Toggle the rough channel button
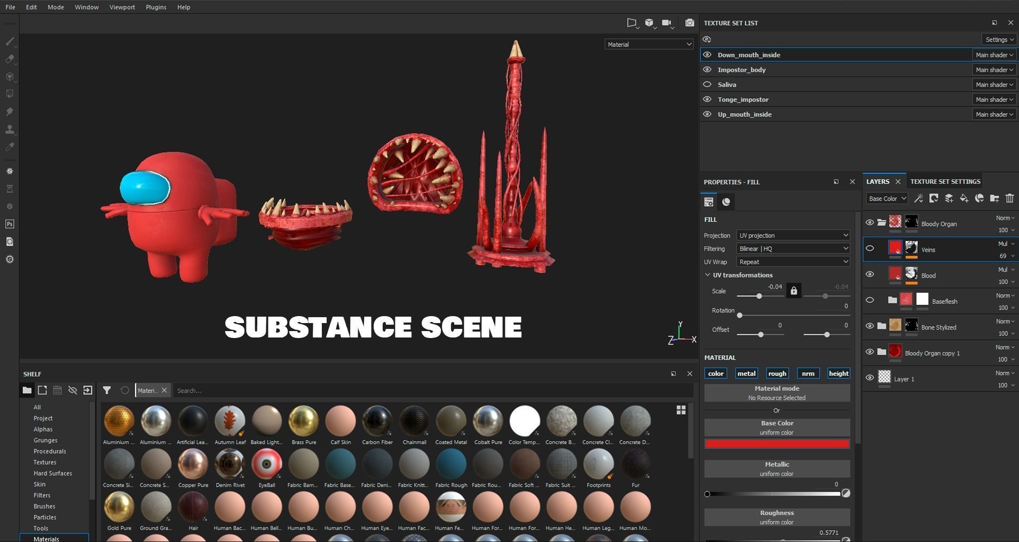 [x=777, y=374]
